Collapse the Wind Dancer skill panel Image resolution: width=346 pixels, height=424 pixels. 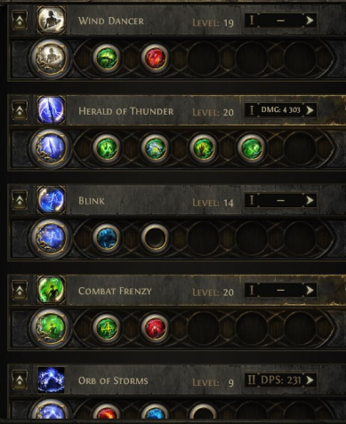click(20, 20)
